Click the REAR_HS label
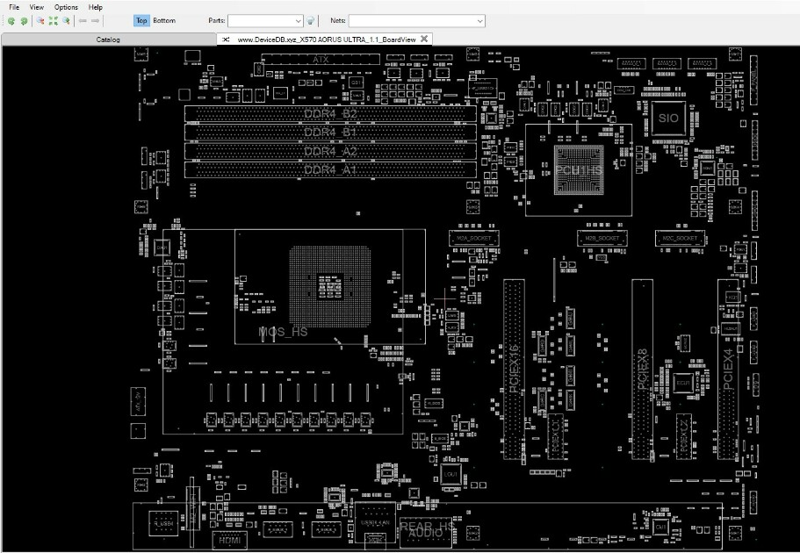This screenshot has width=800, height=553. (x=427, y=526)
